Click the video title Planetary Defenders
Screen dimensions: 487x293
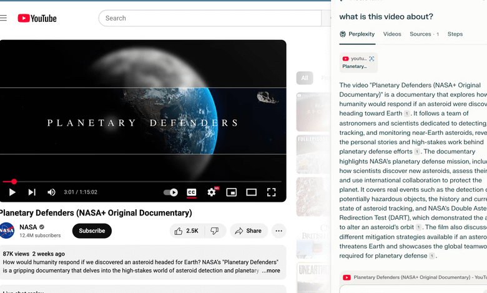[96, 213]
